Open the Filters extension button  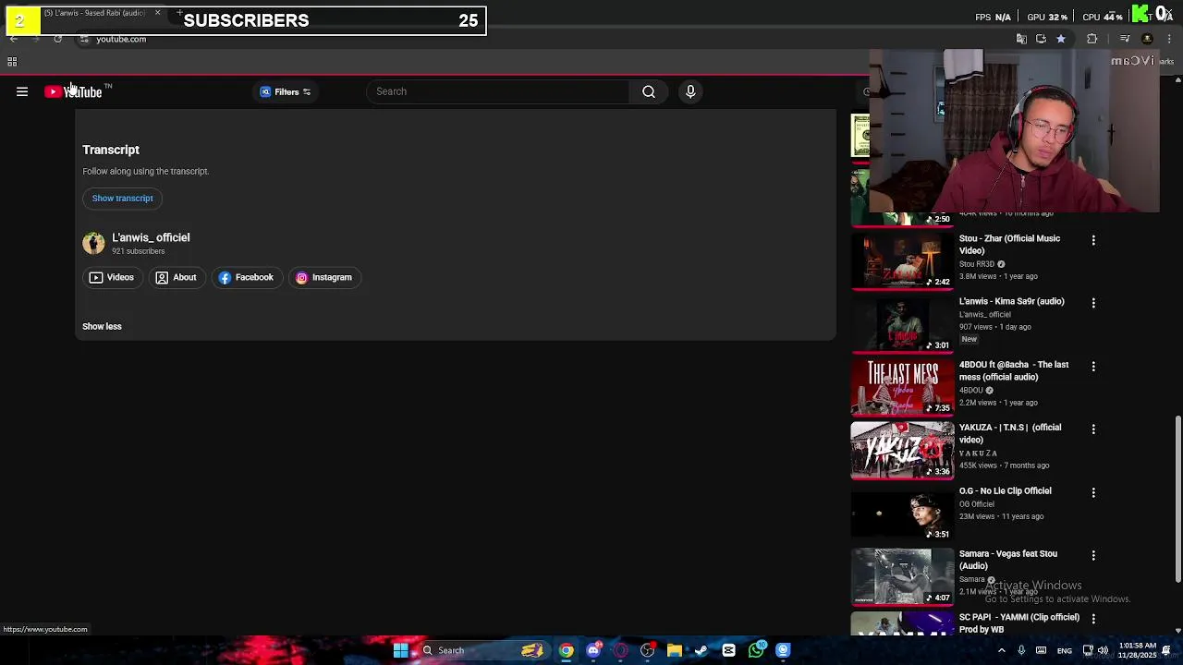(x=286, y=91)
